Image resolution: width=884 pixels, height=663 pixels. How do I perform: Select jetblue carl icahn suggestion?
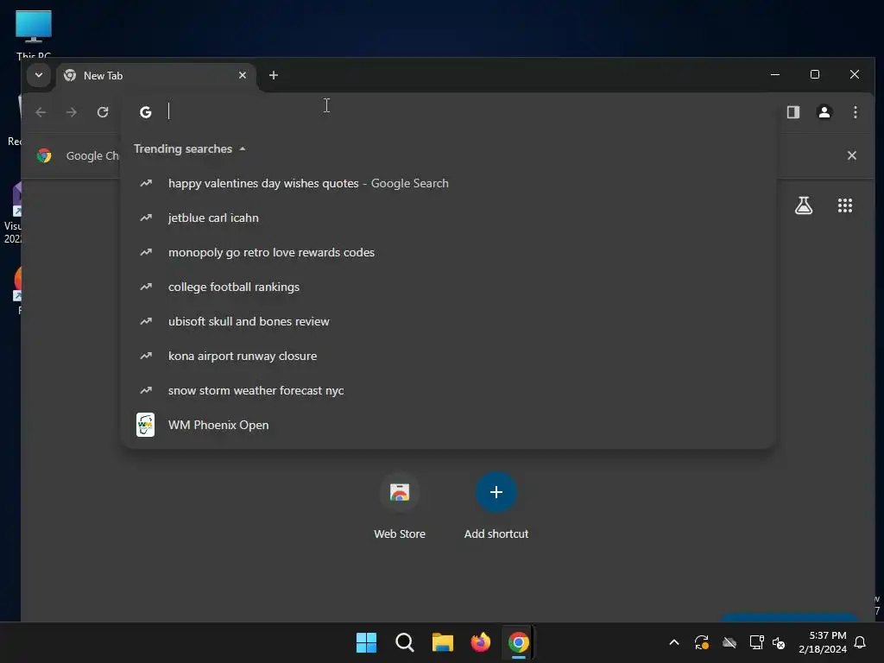[448, 218]
